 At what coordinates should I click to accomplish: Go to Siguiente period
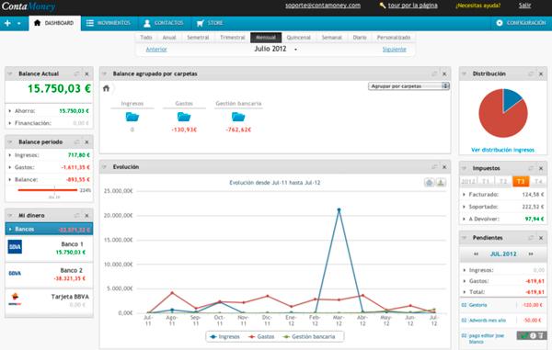pos(395,50)
